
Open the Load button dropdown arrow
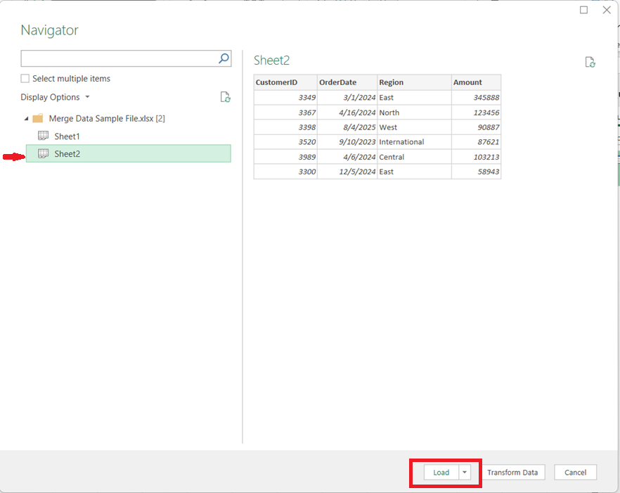coord(465,472)
